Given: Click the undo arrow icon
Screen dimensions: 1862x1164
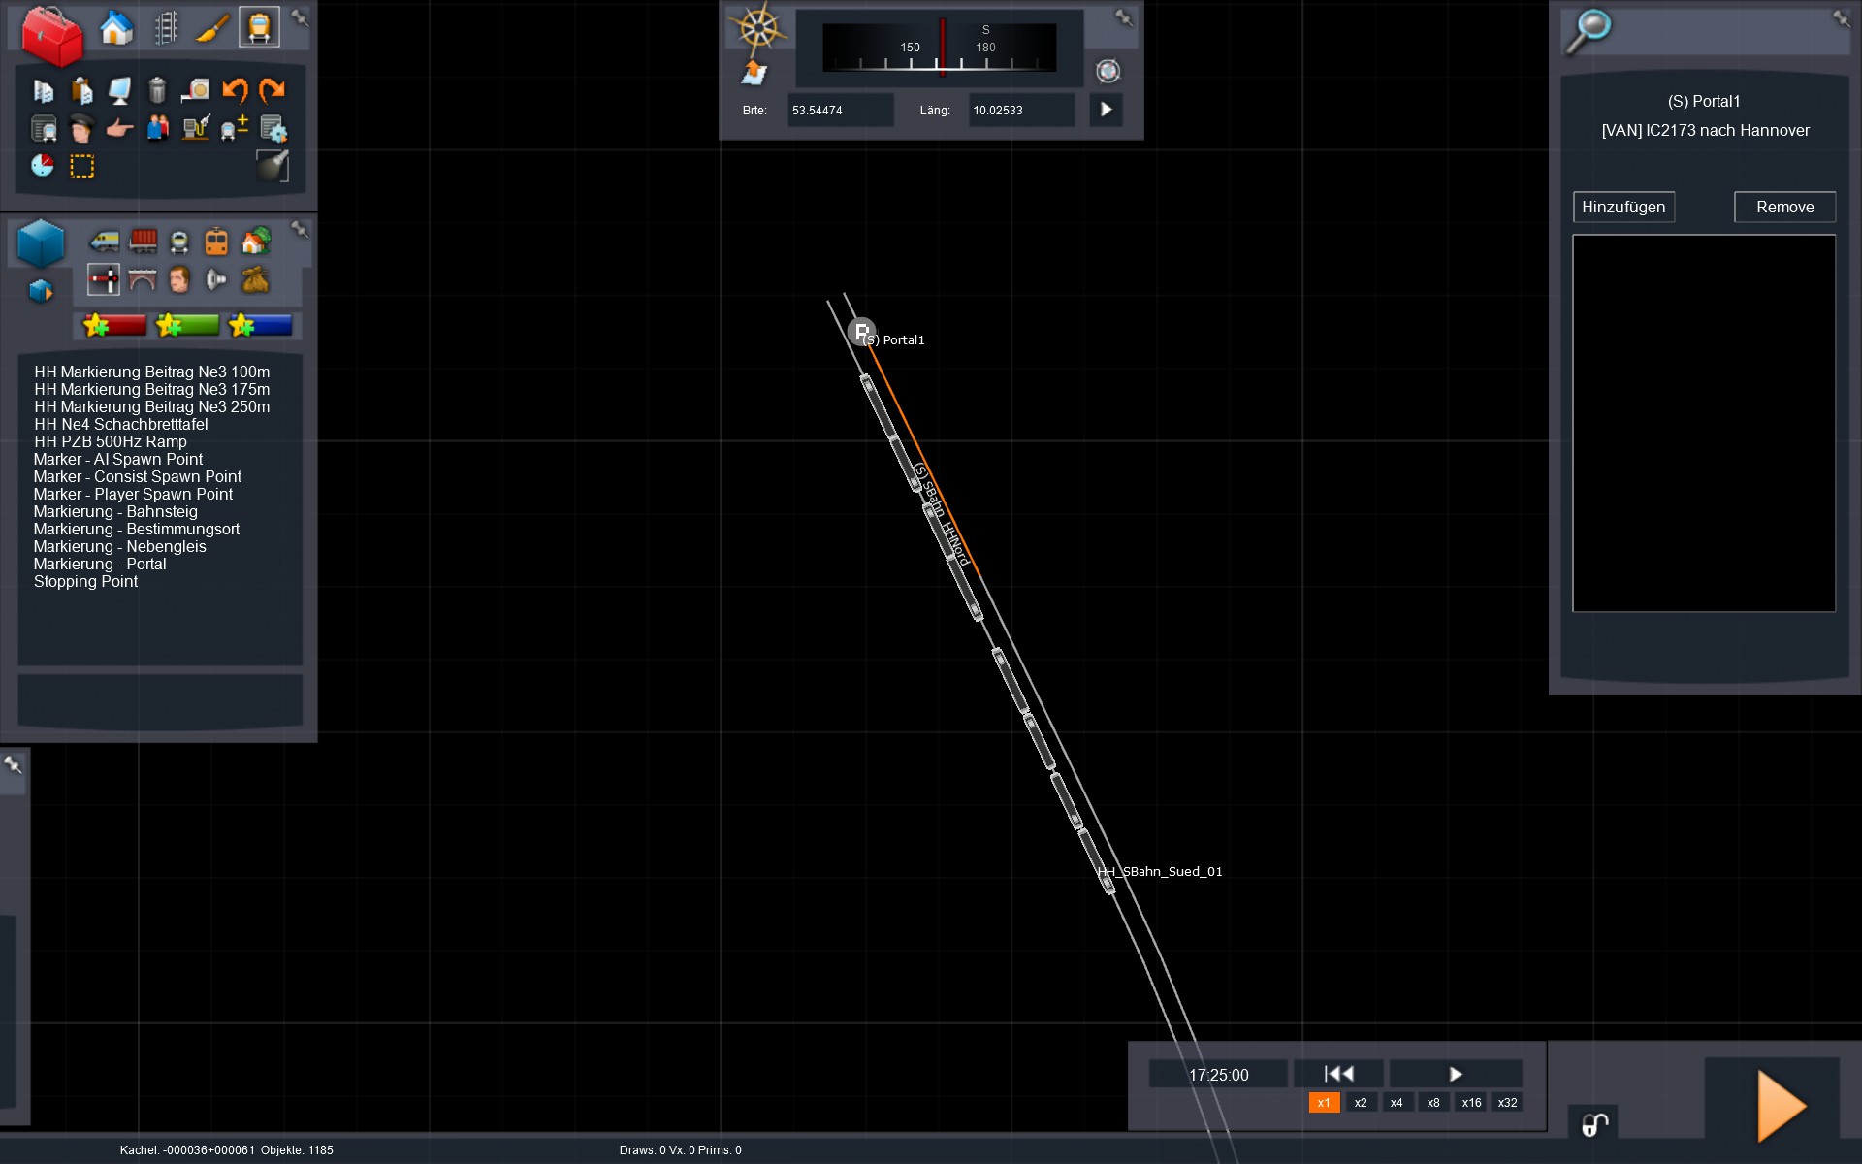Looking at the screenshot, I should tap(235, 90).
